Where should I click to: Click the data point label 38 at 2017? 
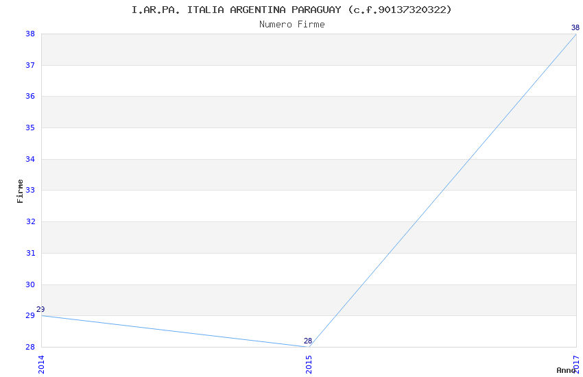click(x=575, y=27)
